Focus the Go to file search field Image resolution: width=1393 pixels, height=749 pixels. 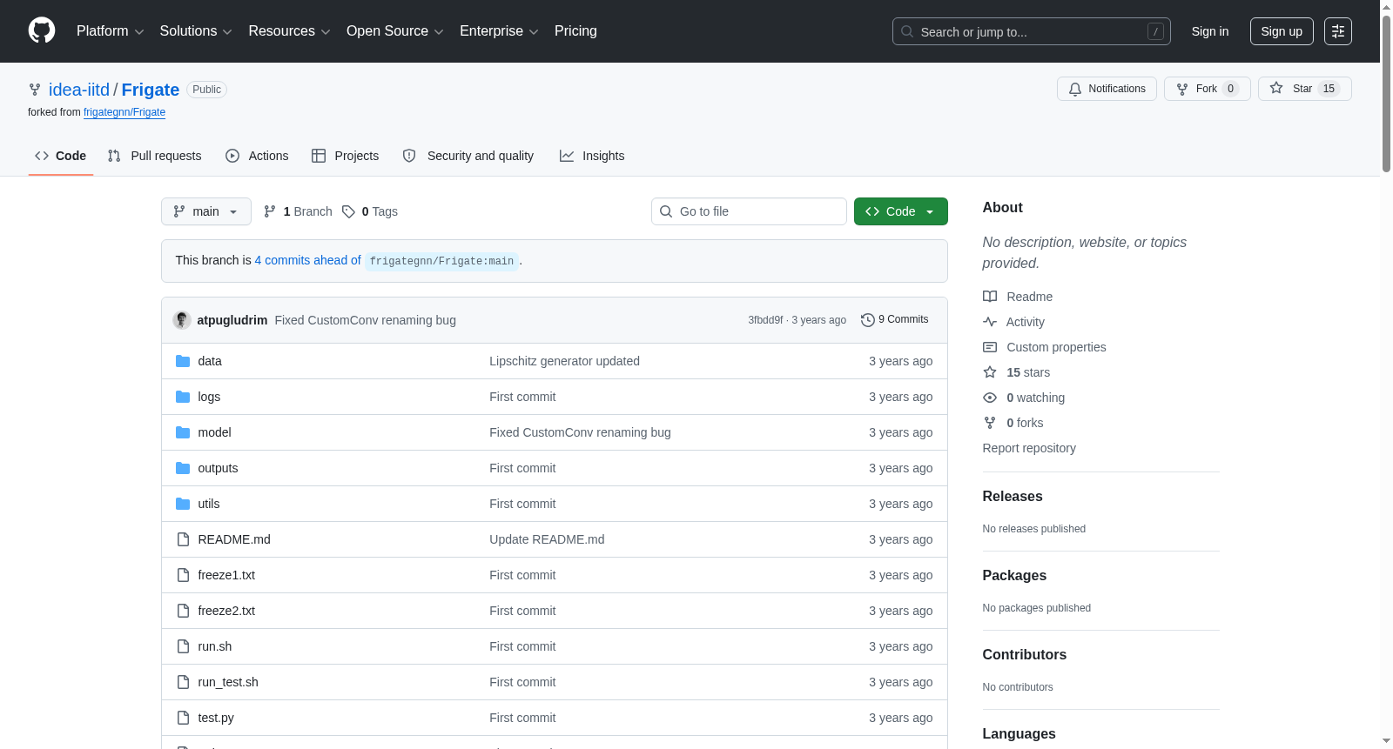749,211
